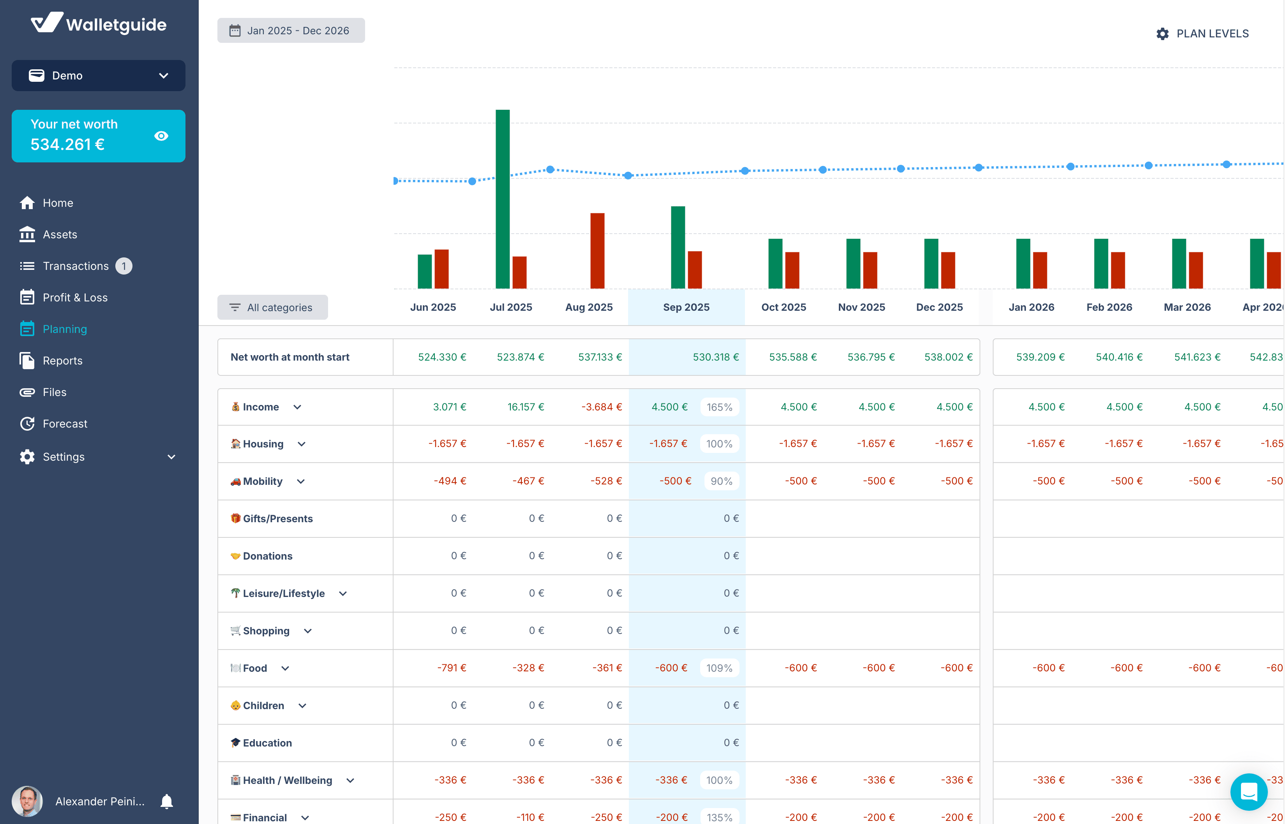Screen dimensions: 1285x824
Task: Expand the Settings submenu chevron
Action: (171, 457)
